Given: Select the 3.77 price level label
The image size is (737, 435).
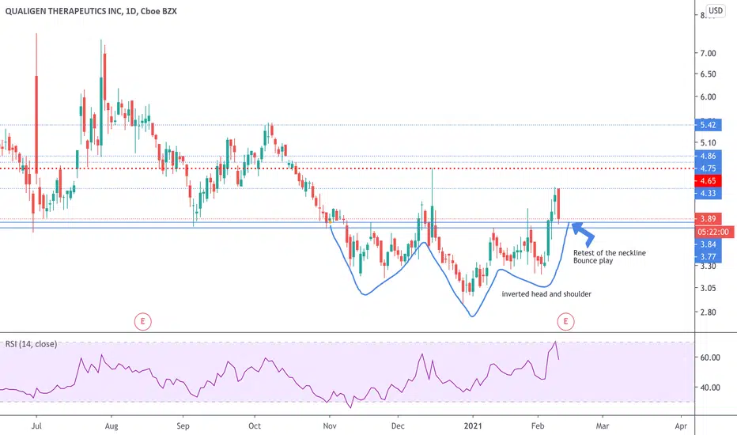Looking at the screenshot, I should (708, 257).
